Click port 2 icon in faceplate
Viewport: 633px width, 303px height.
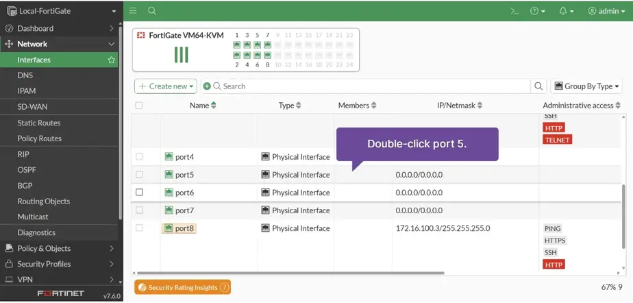point(237,55)
